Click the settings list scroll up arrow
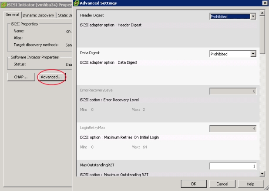The width and height of the screenshot is (269, 191). [x=262, y=10]
